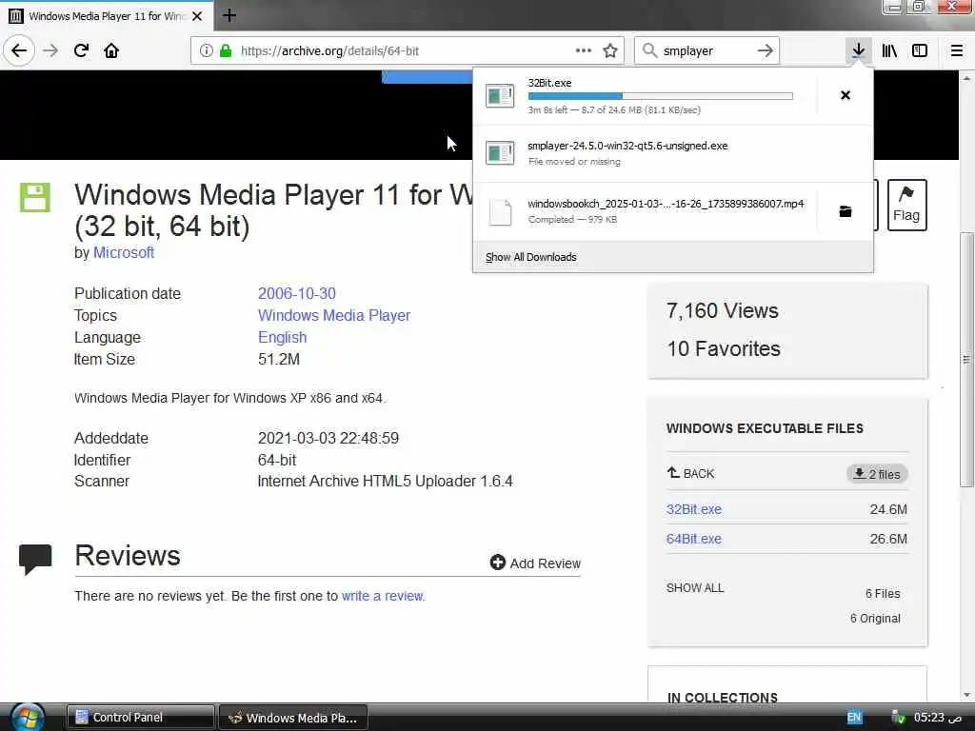Submit the smplayer search with arrow
The height and width of the screenshot is (731, 975).
pos(766,50)
